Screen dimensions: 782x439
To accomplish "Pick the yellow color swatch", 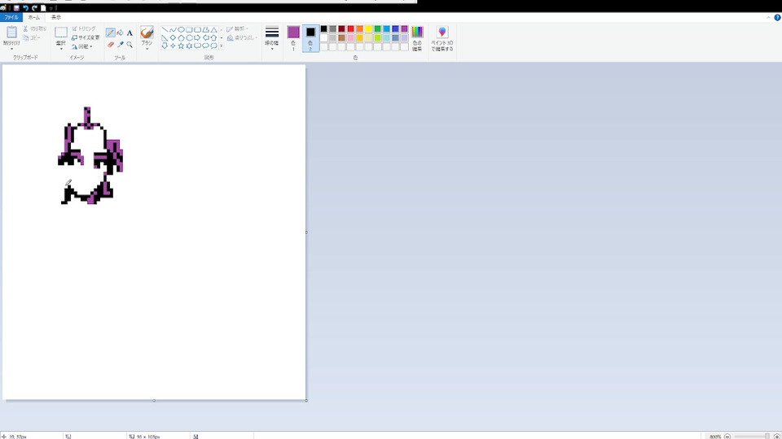I will (368, 29).
